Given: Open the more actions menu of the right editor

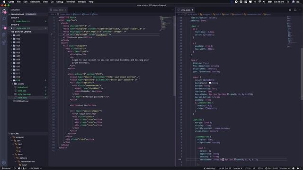Looking at the screenshot, I should click(x=300, y=10).
